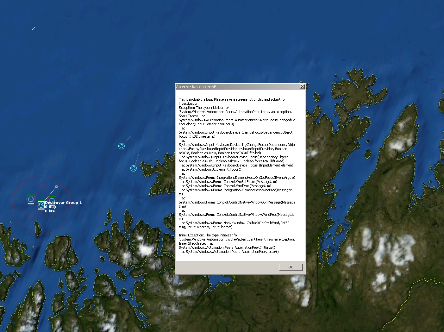444x332 pixels.
Task: Select the lower cyan double-circle contact near the peninsula
Action: point(134,168)
